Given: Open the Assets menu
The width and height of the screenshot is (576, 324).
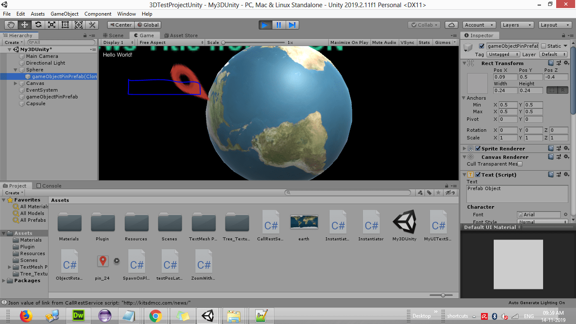Looking at the screenshot, I should [x=38, y=14].
